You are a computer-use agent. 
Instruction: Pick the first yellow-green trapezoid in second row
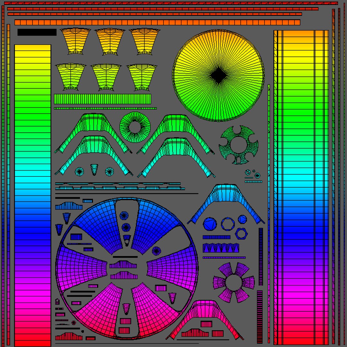71,77
